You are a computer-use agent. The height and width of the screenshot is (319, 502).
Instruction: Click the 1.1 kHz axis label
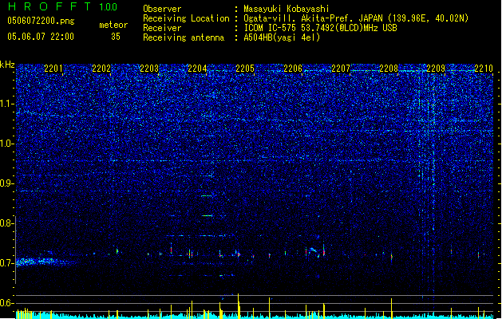tap(7, 104)
